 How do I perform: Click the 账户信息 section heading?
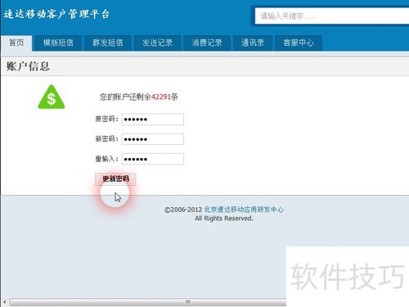click(28, 66)
